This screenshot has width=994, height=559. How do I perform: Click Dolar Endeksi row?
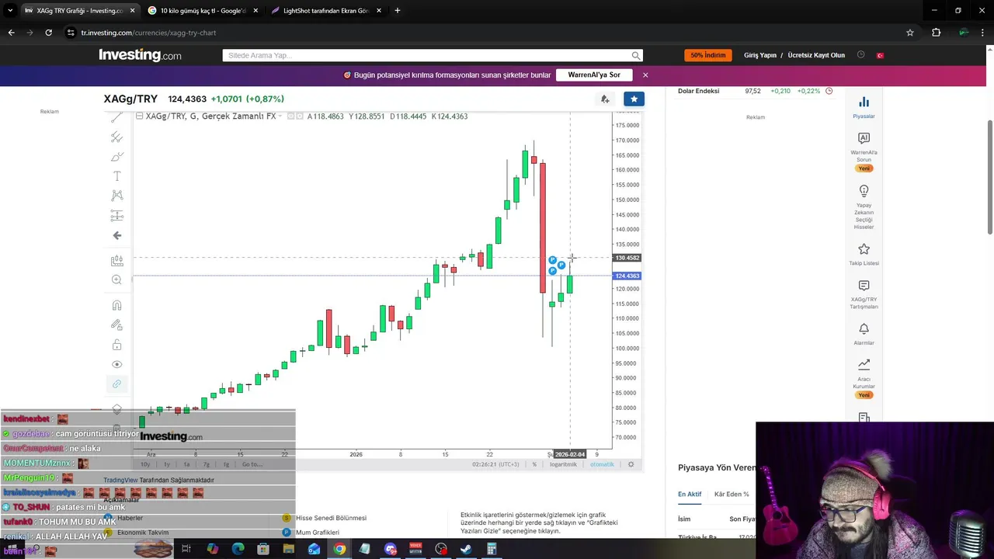(x=754, y=91)
